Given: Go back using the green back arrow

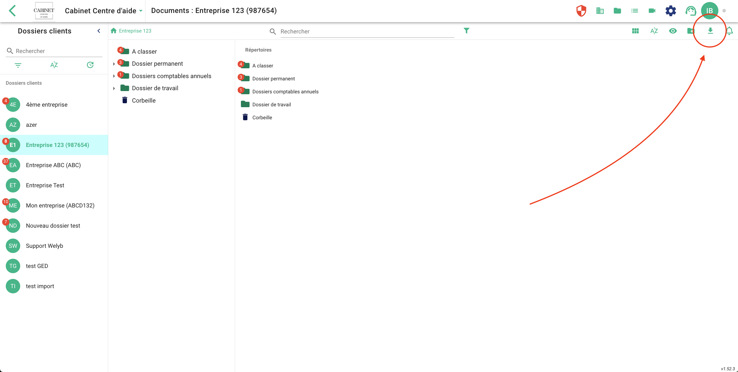Looking at the screenshot, I should [x=12, y=11].
